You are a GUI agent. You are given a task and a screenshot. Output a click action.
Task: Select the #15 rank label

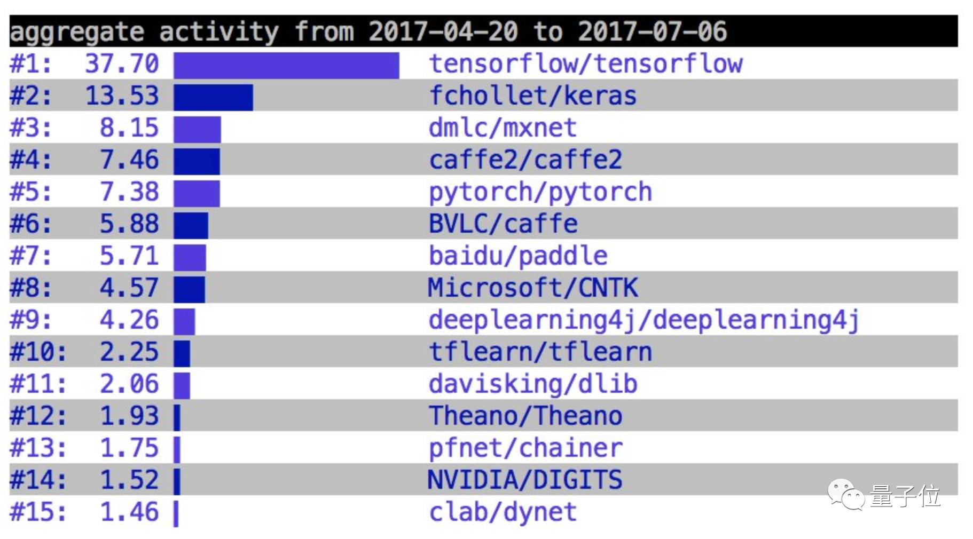37,512
